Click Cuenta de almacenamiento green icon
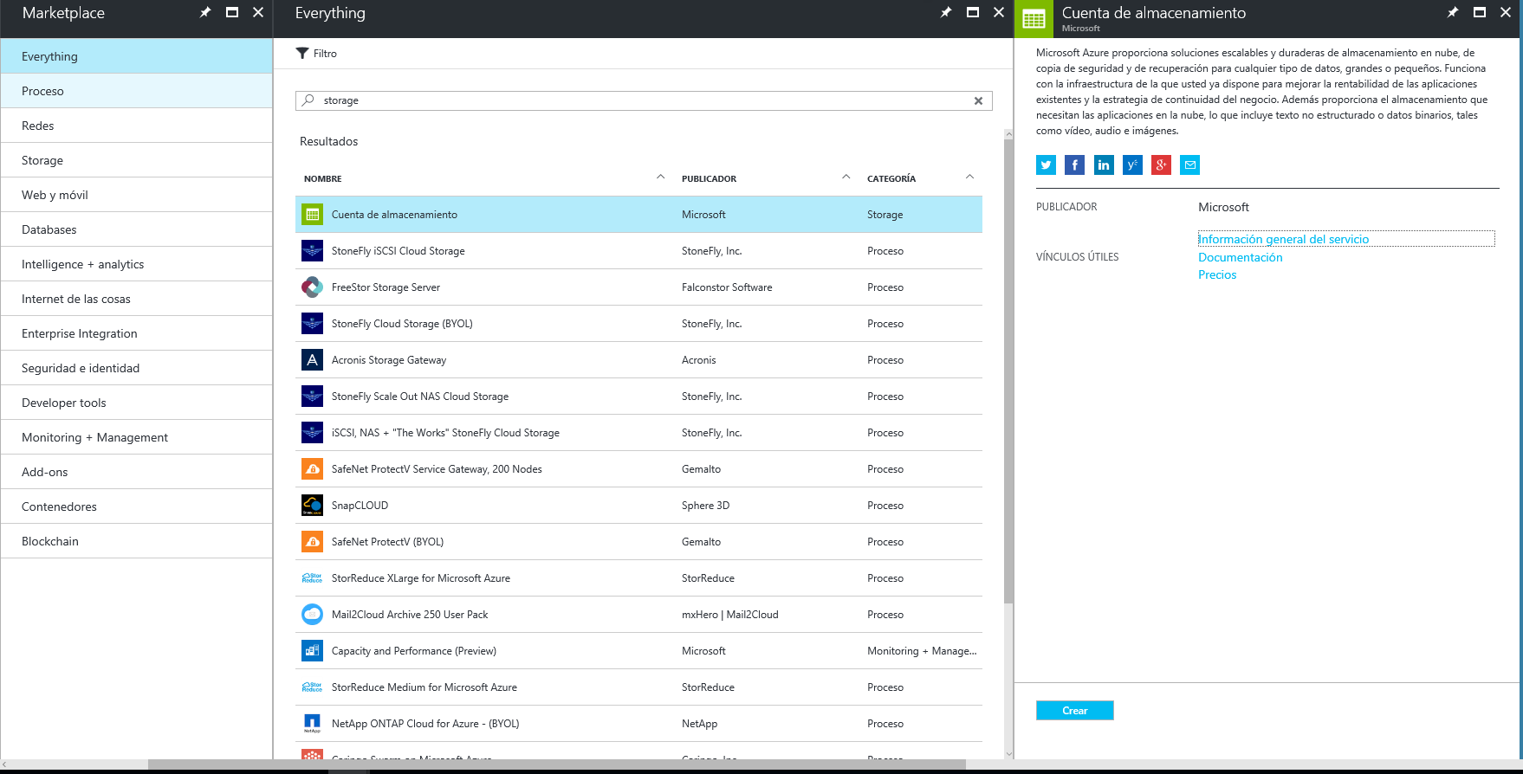 [x=312, y=215]
